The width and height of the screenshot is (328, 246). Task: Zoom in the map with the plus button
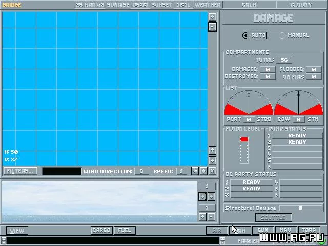click(x=212, y=17)
